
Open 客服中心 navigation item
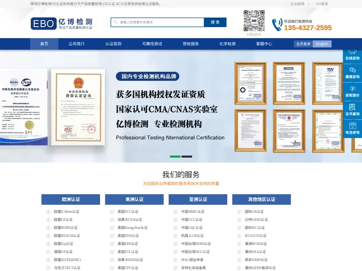point(264,44)
